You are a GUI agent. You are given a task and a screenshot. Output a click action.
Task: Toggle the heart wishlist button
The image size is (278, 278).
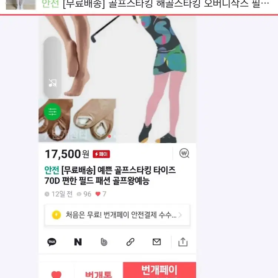[x=56, y=274]
